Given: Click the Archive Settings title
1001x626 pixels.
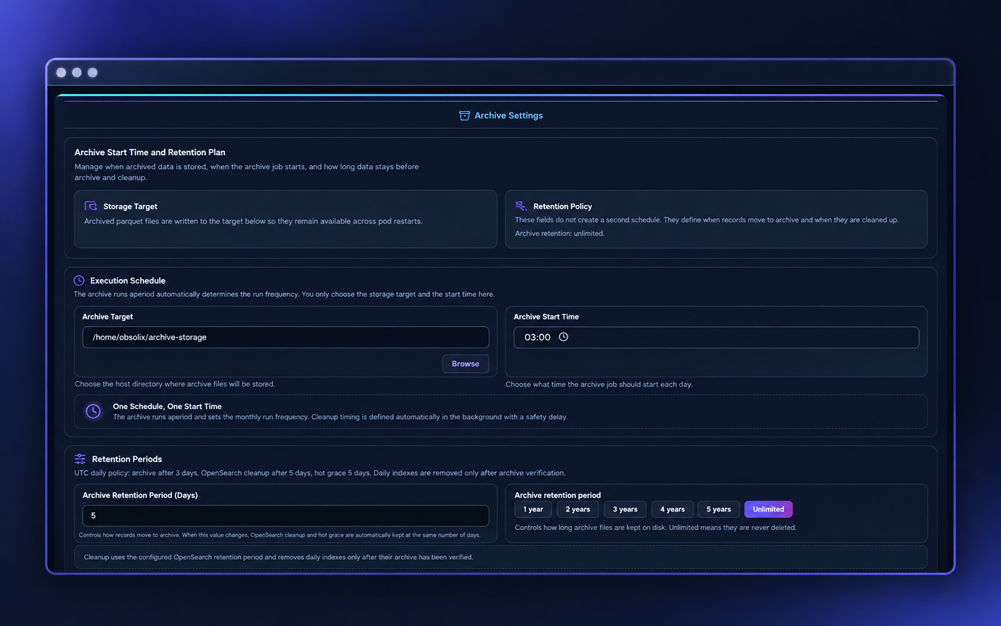Looking at the screenshot, I should click(x=508, y=115).
